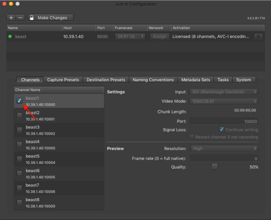
Task: Switch to the Channels tab
Action: [x=30, y=80]
